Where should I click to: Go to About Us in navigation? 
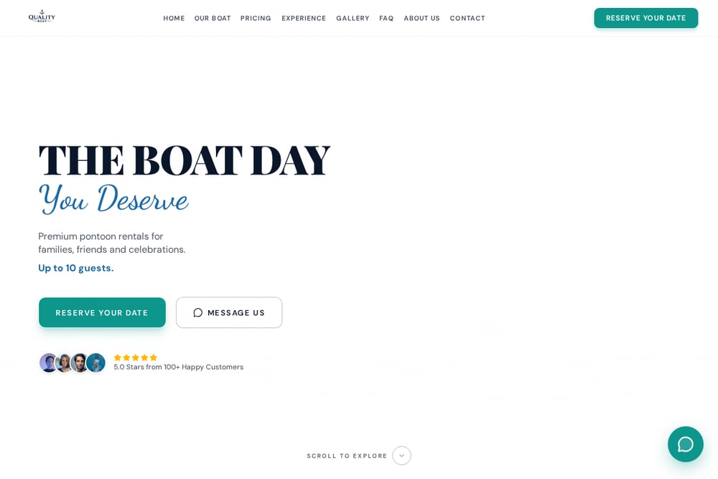[x=421, y=19]
